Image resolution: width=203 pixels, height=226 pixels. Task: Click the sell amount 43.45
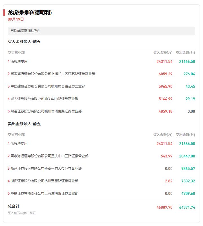190,86
